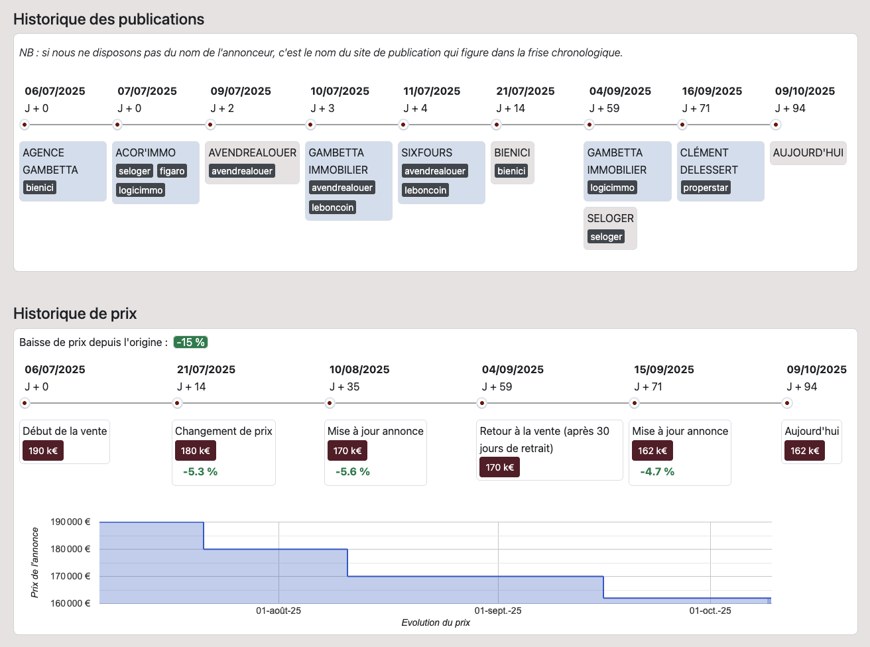The height and width of the screenshot is (647, 870).
Task: Click the figaro tag under ACOR'IMMO
Action: pyautogui.click(x=172, y=171)
